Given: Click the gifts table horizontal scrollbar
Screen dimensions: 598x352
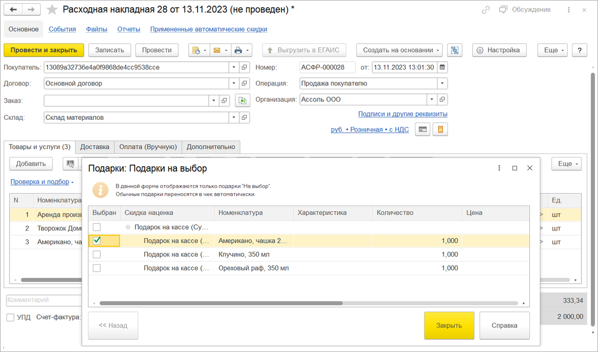Looking at the screenshot, I should [221, 303].
